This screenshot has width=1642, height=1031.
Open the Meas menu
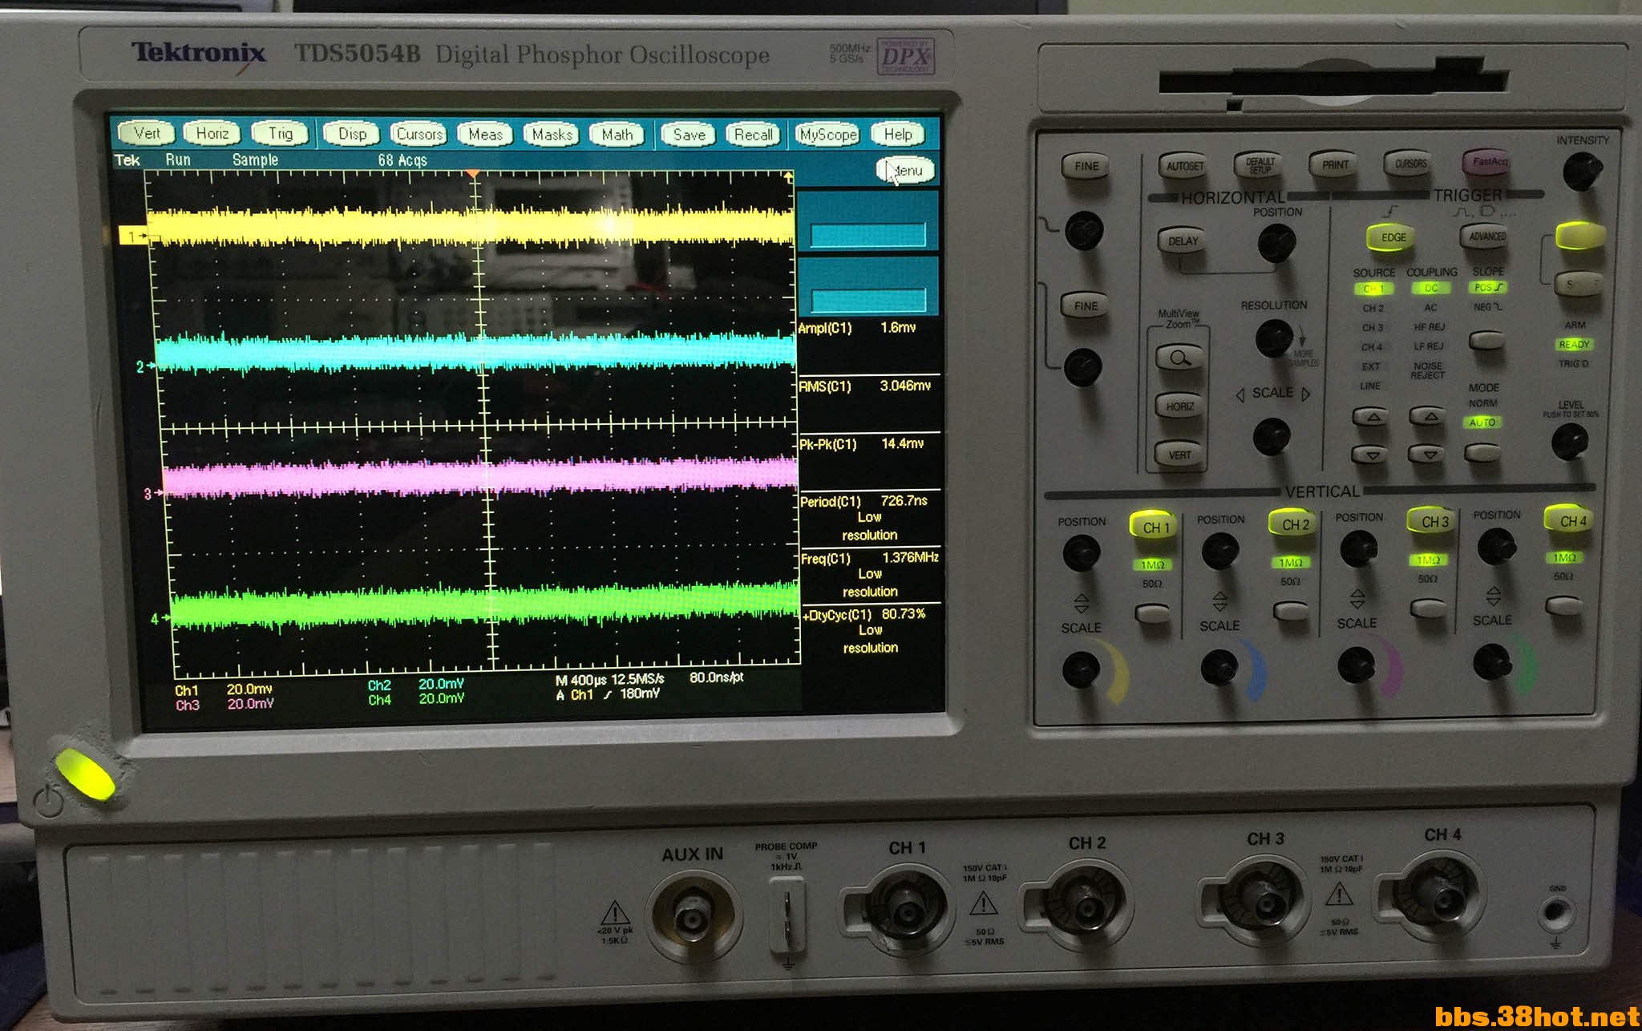pos(486,134)
